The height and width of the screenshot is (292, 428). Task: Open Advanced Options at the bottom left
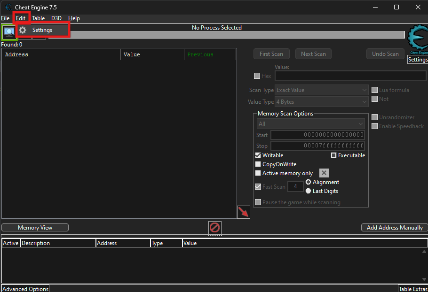pyautogui.click(x=25, y=289)
